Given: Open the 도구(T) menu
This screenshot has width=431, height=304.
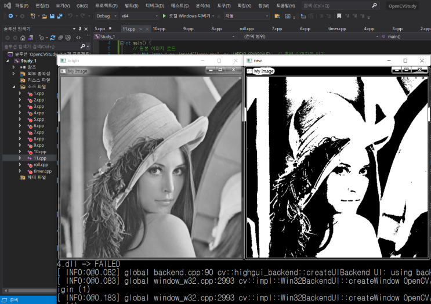Looking at the screenshot, I should (224, 6).
